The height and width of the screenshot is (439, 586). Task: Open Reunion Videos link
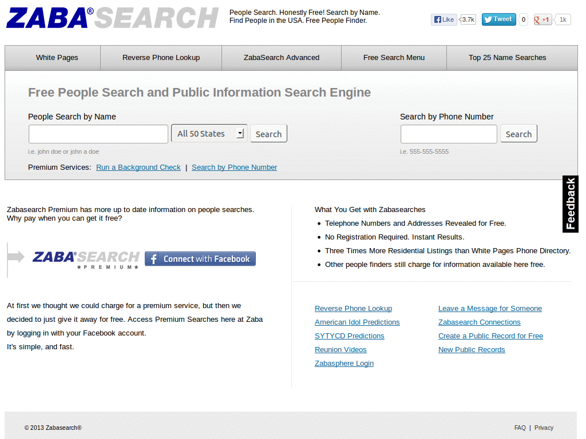point(340,350)
